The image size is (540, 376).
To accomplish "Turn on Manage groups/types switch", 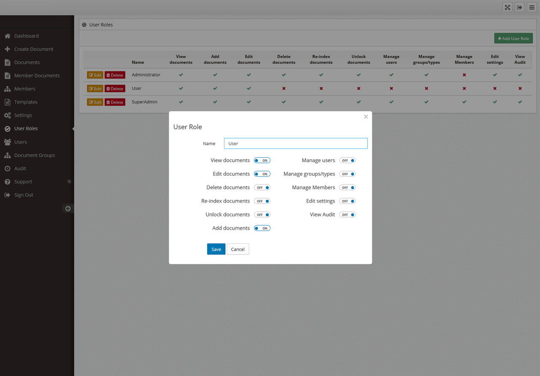I will click(348, 174).
